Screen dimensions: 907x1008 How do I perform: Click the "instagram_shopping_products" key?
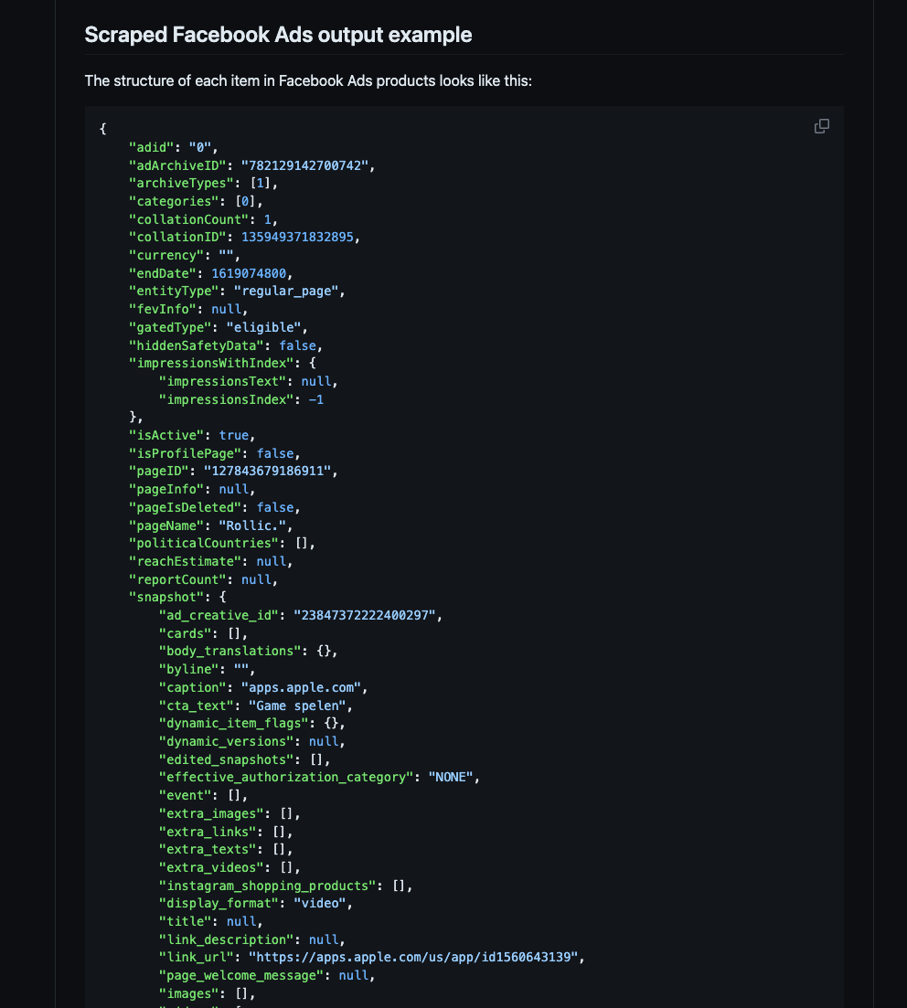pos(267,885)
